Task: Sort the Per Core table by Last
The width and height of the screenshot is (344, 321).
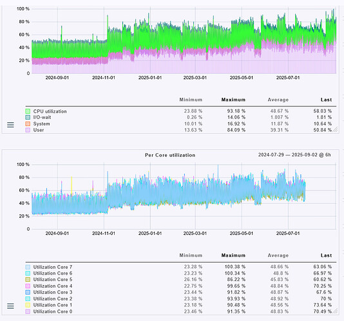Action: 326,255
